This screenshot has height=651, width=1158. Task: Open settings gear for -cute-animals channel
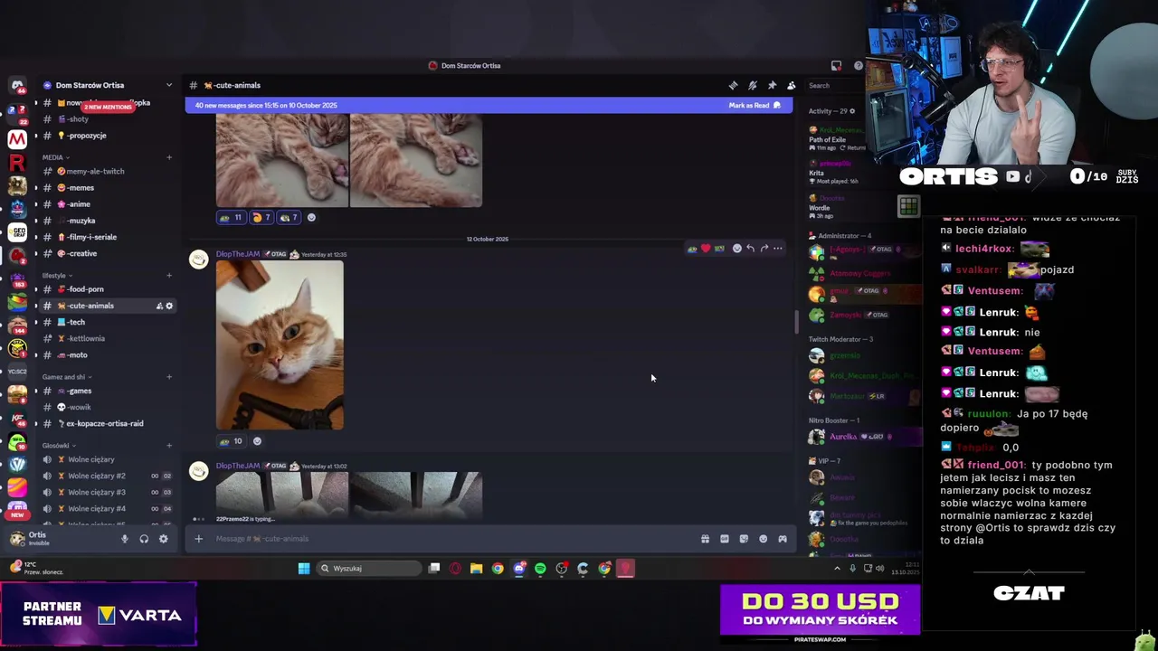tap(169, 306)
